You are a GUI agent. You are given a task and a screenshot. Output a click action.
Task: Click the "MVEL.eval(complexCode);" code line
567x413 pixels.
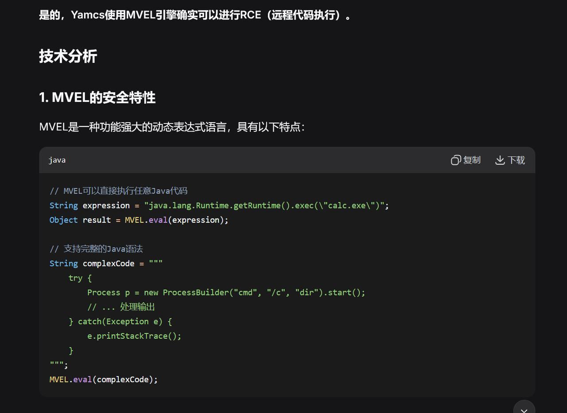[x=104, y=379]
